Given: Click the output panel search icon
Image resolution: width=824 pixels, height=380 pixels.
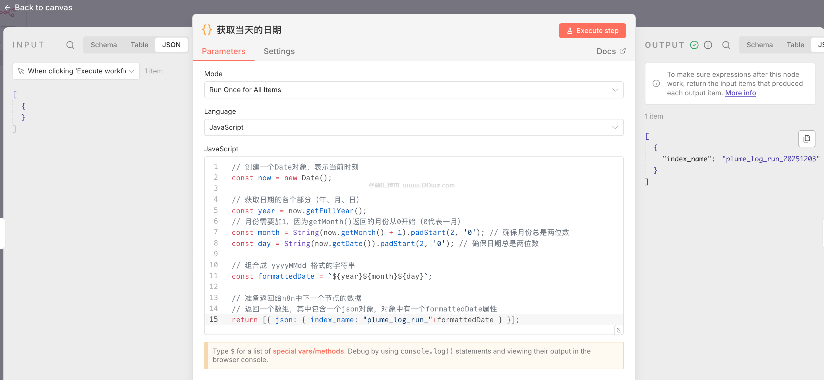Looking at the screenshot, I should 726,45.
